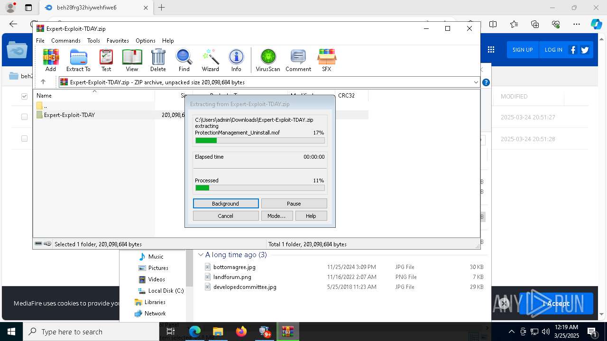Click the taskbar search box
The image size is (607, 341).
(91, 332)
